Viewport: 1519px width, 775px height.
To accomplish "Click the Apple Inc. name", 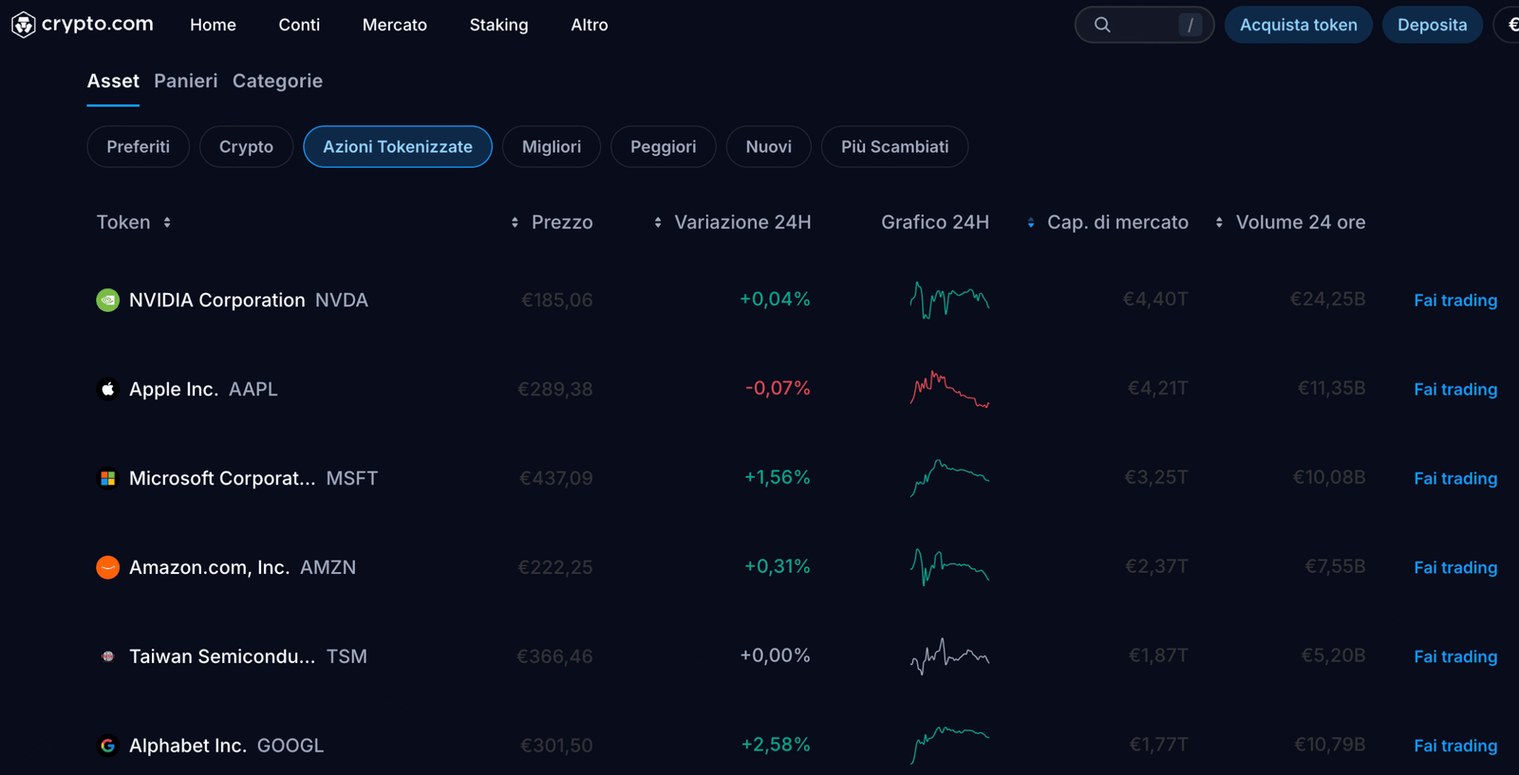I will 174,389.
